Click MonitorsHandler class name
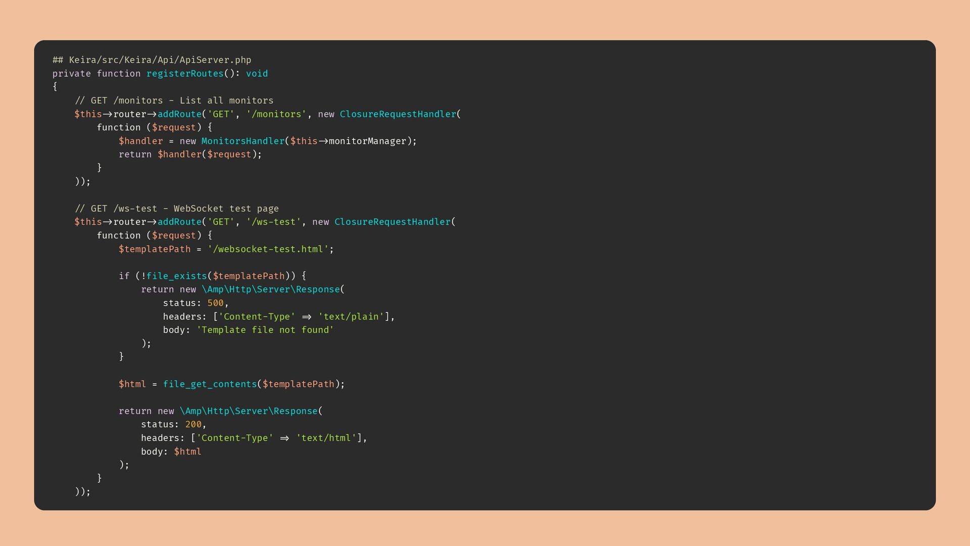 (243, 141)
